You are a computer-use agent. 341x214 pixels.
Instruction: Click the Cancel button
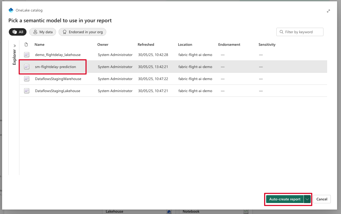click(322, 199)
